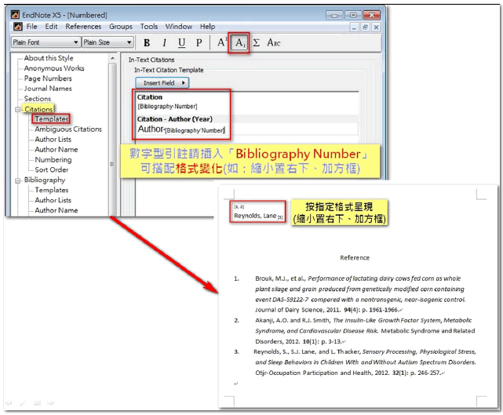
Task: Select Author Lists under Bibliography
Action: [53, 200]
